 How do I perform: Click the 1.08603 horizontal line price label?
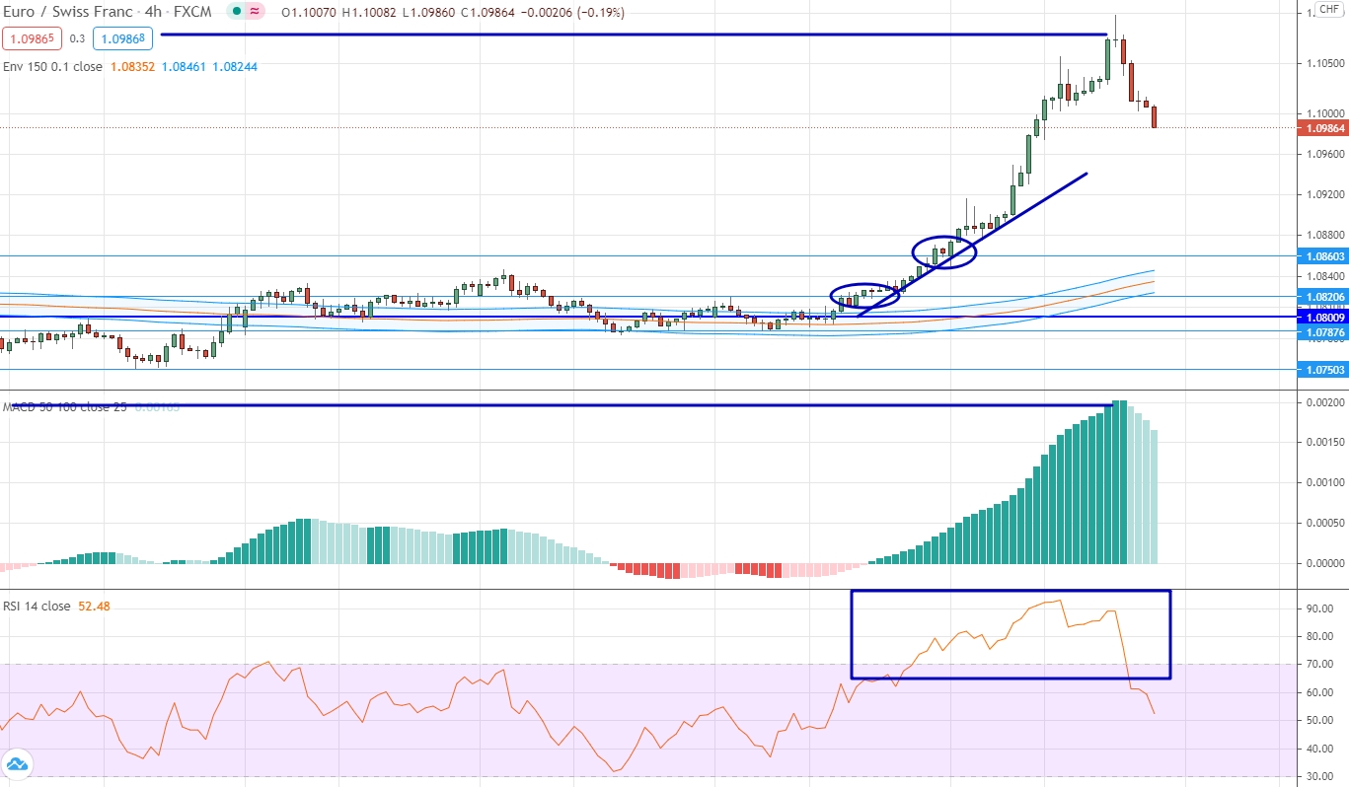(x=1325, y=256)
